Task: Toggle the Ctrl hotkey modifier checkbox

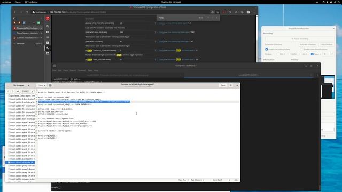Action: pos(278,54)
